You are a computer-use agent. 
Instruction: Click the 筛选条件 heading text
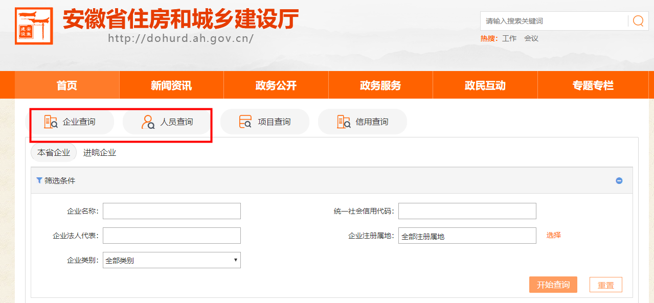[60, 180]
